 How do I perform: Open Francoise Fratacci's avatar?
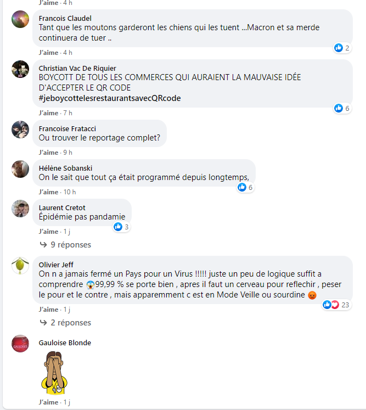click(20, 130)
